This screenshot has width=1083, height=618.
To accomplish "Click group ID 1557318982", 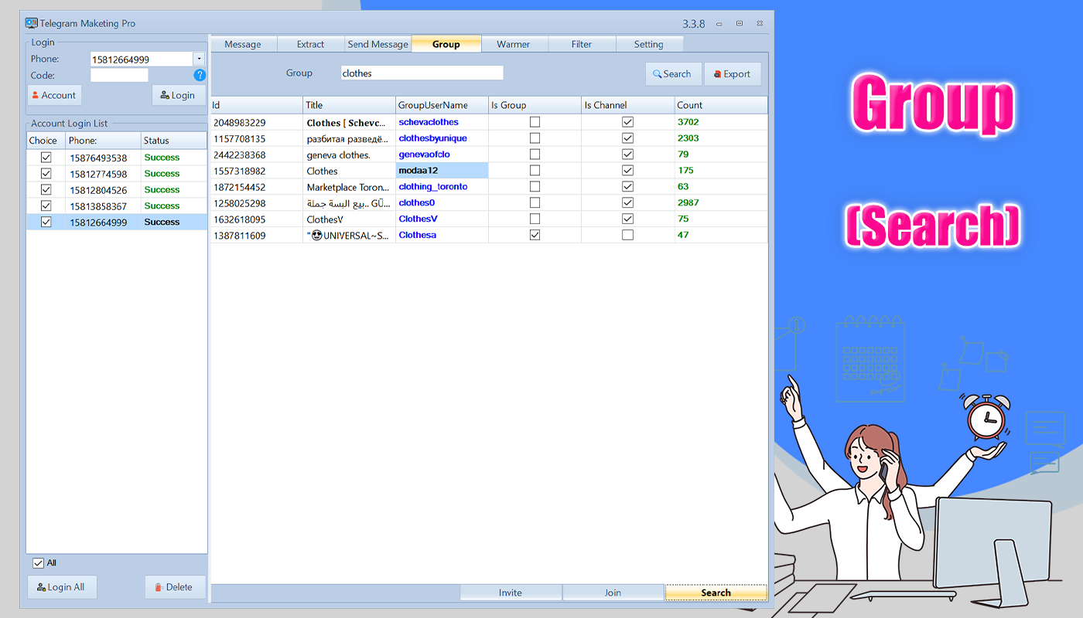I will pos(239,171).
